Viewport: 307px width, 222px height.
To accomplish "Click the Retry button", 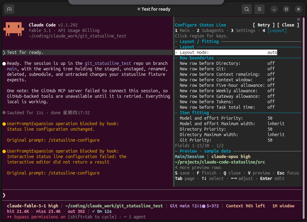I will [263, 25].
